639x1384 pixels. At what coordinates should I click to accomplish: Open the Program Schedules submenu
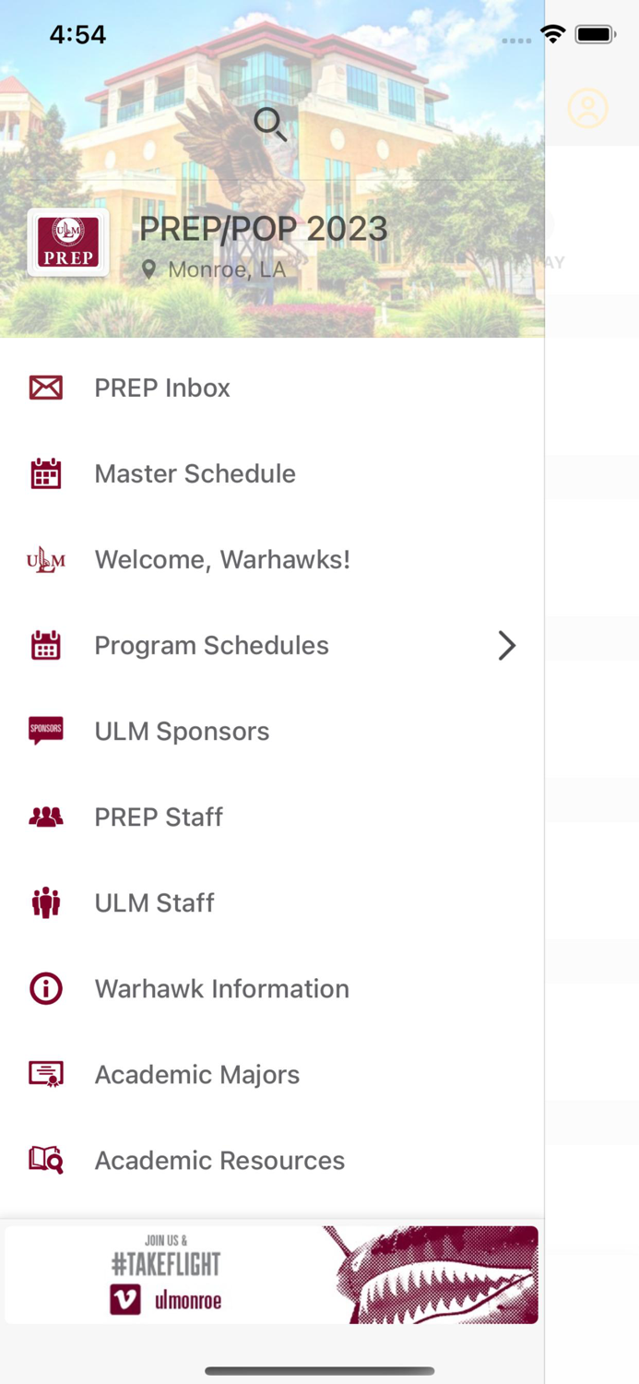(211, 645)
